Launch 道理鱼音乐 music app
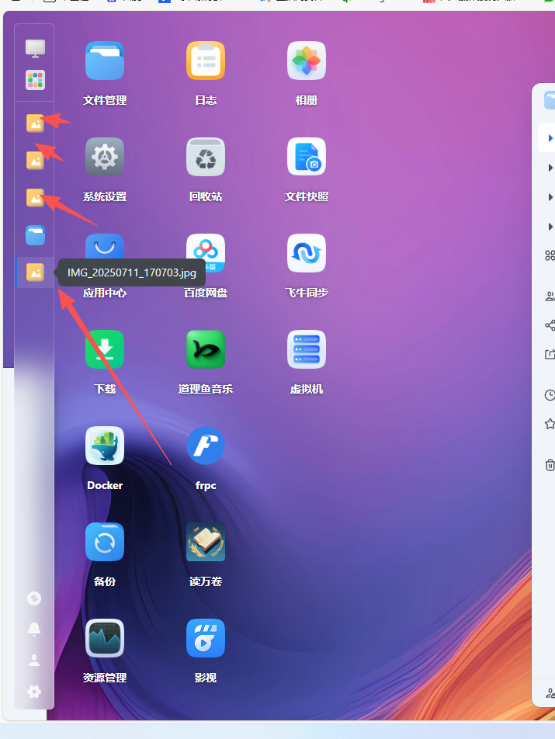This screenshot has width=555, height=739. (206, 349)
